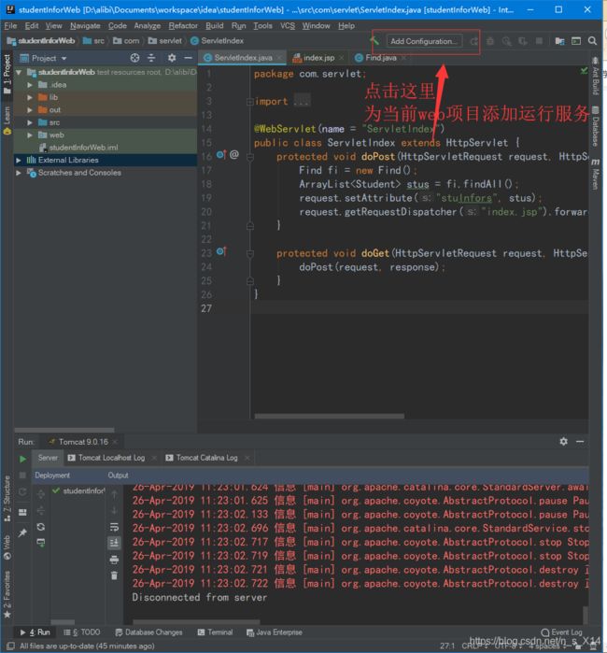Click the layout icon in Run panel sidebar

pos(22,512)
